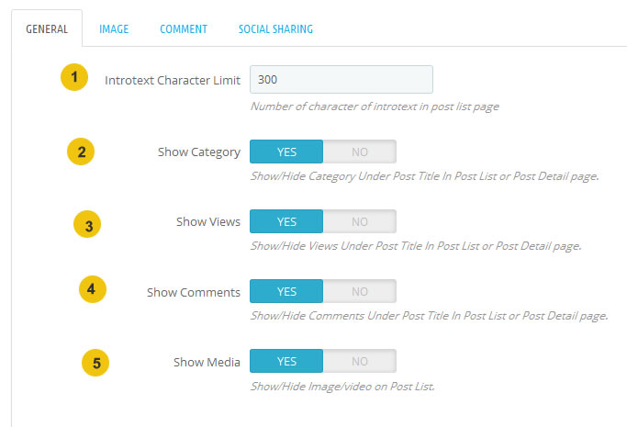Set Show Category to NO
This screenshot has width=627, height=427.
tap(360, 152)
